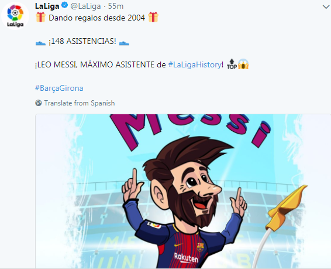This screenshot has height=269, width=331.
Task: Open the LaLiga display name
Action: tap(47, 6)
